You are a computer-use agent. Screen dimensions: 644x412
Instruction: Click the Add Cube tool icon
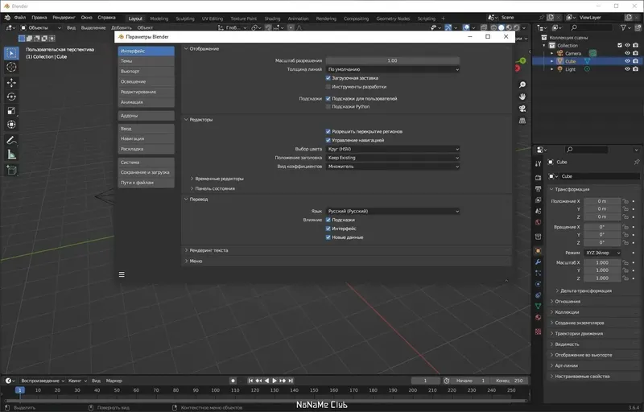[11, 170]
